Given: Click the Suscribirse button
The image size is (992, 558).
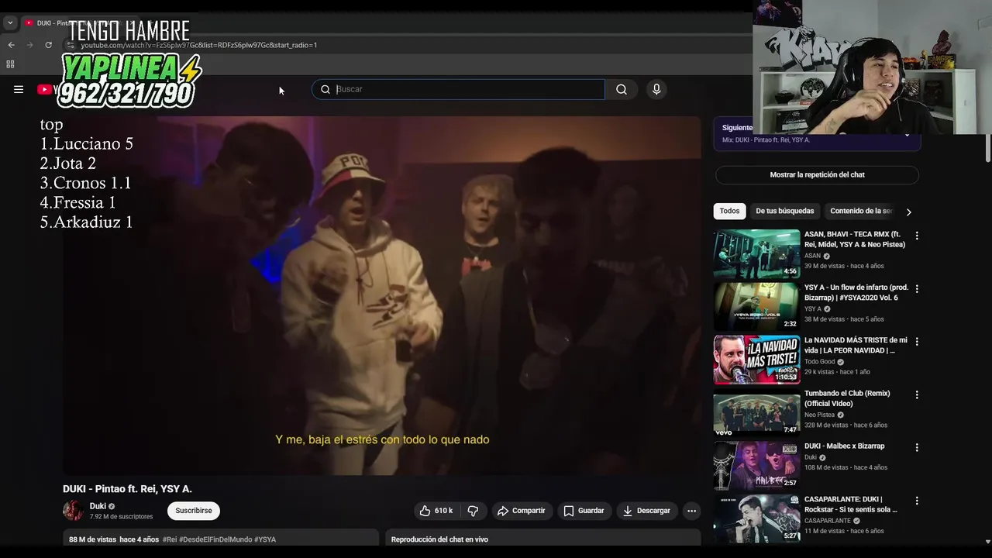Looking at the screenshot, I should click(x=194, y=511).
